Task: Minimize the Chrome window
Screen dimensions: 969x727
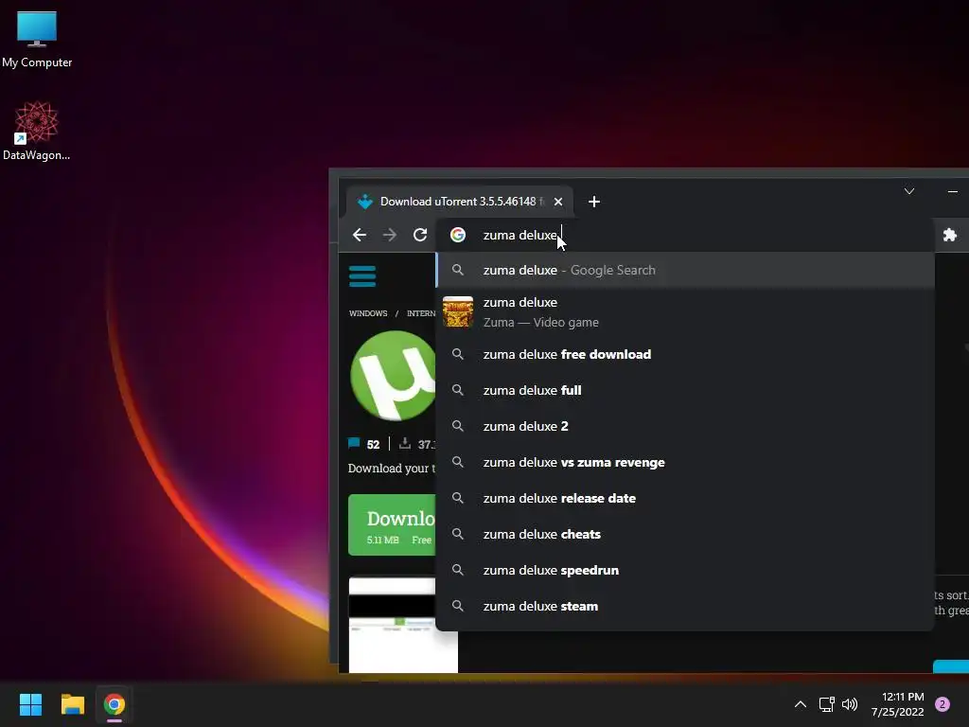Action: pos(952,191)
